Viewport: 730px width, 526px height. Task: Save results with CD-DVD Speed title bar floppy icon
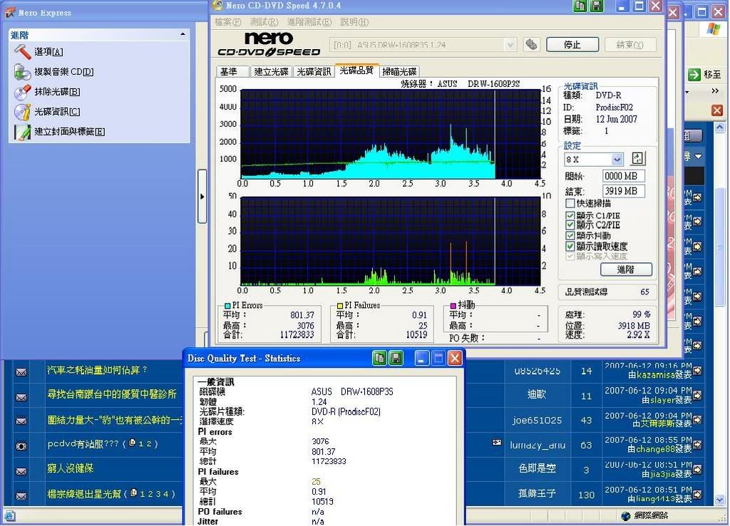tap(597, 6)
